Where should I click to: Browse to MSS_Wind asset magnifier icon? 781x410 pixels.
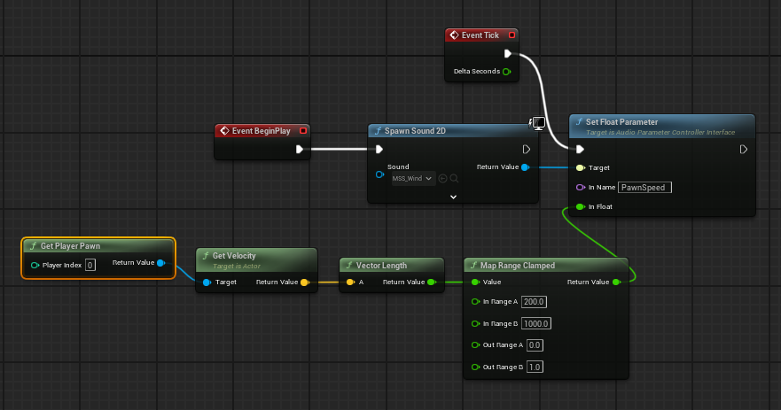454,178
